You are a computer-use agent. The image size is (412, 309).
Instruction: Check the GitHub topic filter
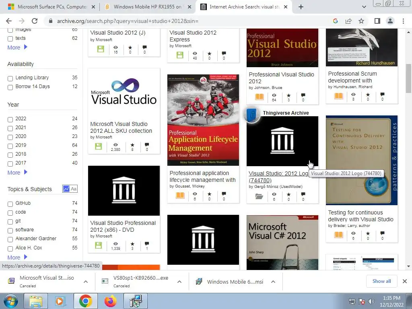tap(10, 204)
